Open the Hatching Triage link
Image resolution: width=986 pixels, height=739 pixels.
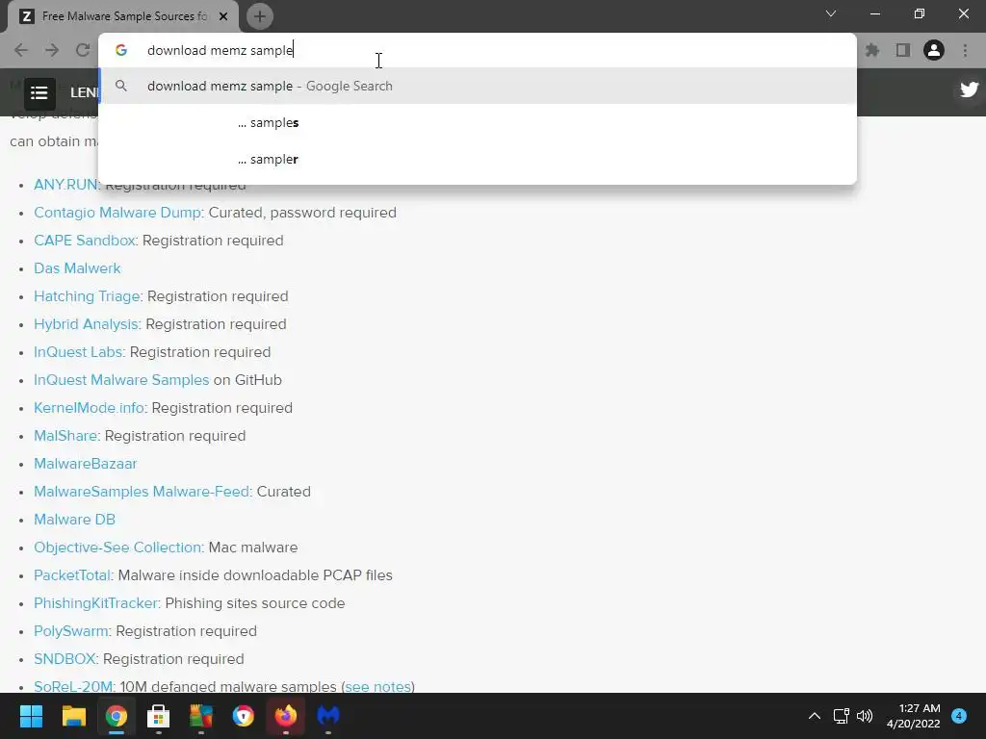(x=87, y=296)
